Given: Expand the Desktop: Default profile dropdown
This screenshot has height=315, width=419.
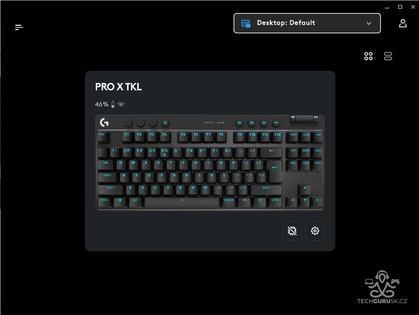Looking at the screenshot, I should (x=307, y=23).
